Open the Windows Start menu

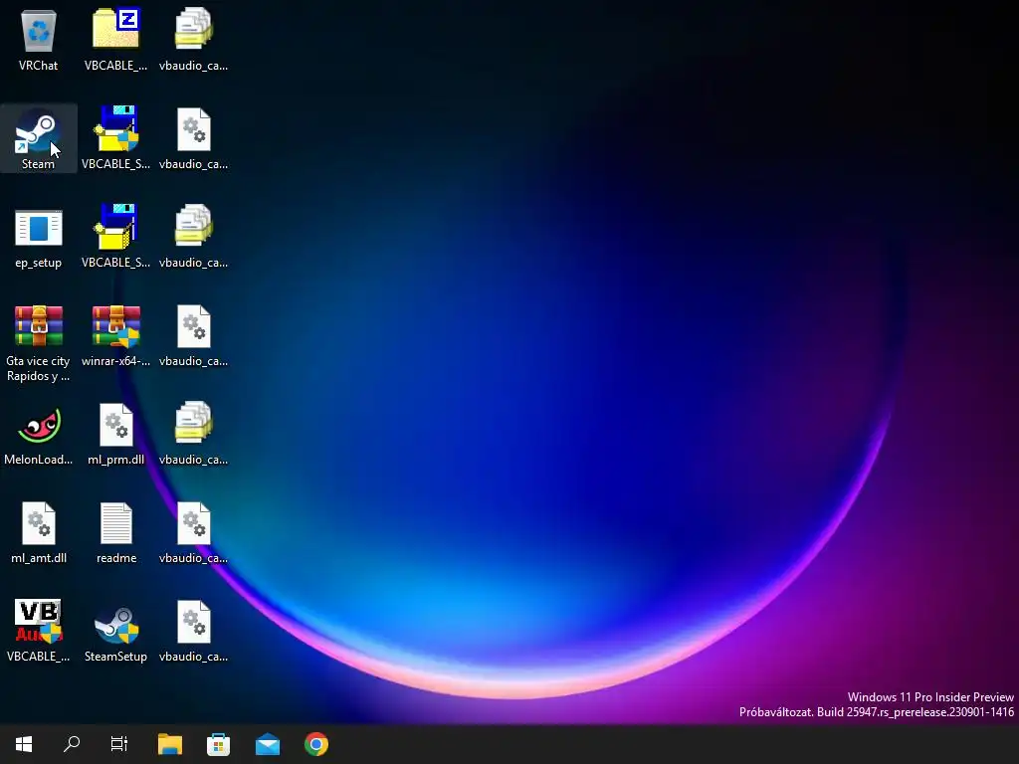click(24, 744)
